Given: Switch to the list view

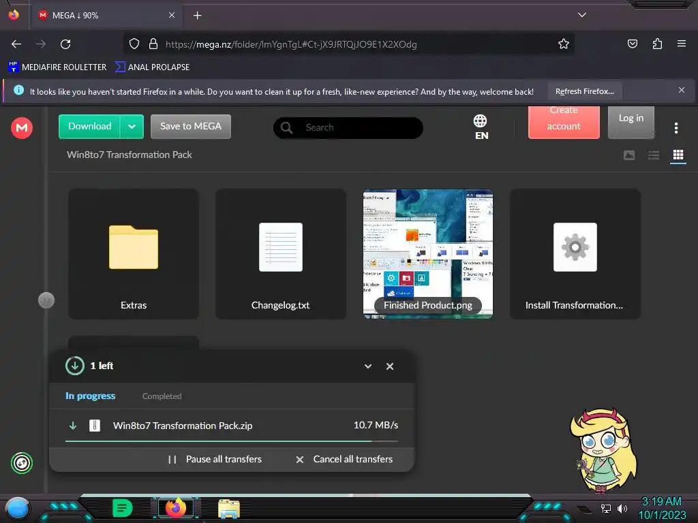Looking at the screenshot, I should [654, 155].
